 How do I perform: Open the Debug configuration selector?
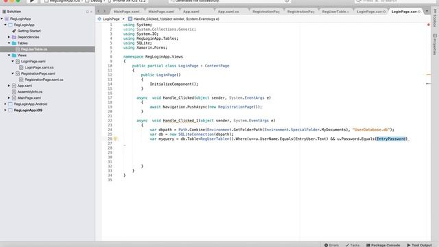pyautogui.click(x=96, y=1)
